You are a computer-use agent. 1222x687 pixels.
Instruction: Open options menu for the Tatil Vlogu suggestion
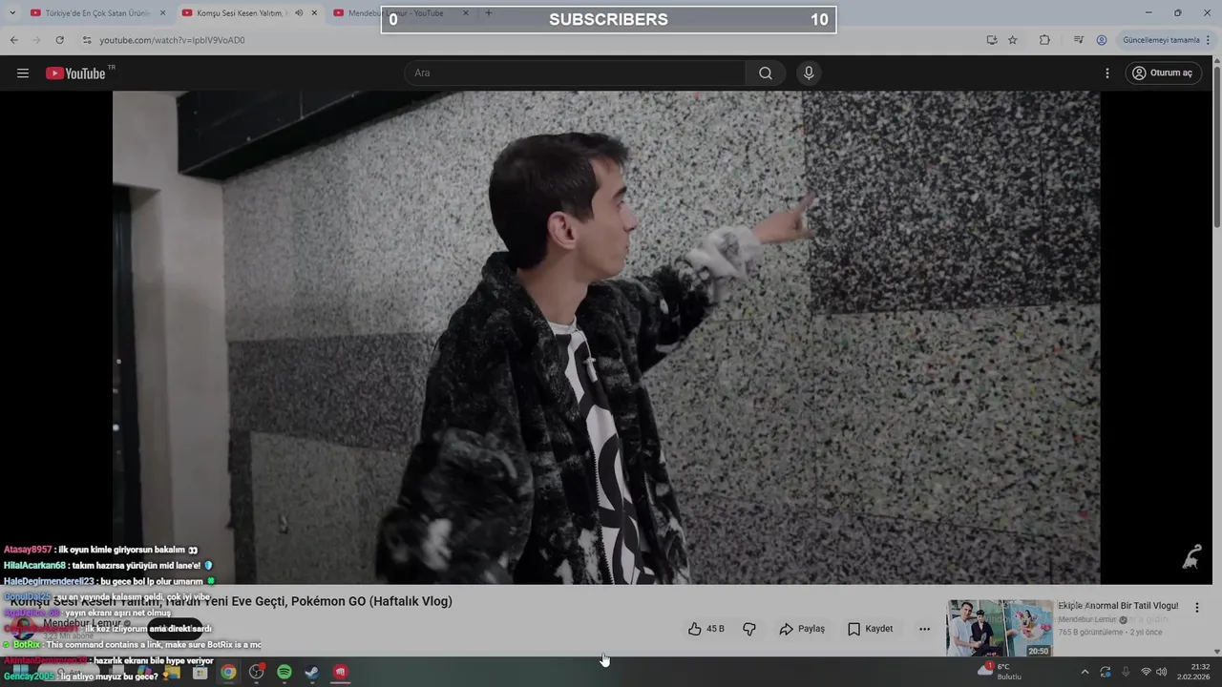pos(1196,607)
